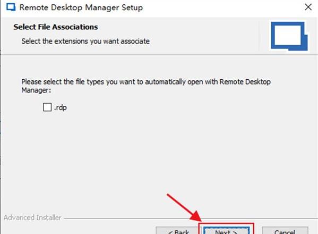The image size is (318, 234).
Task: Proceed with the Next > button
Action: 226,231
